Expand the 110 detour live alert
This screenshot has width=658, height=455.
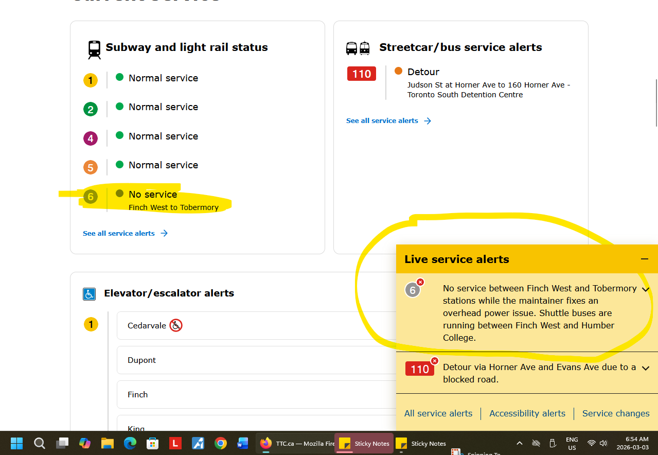coord(646,368)
